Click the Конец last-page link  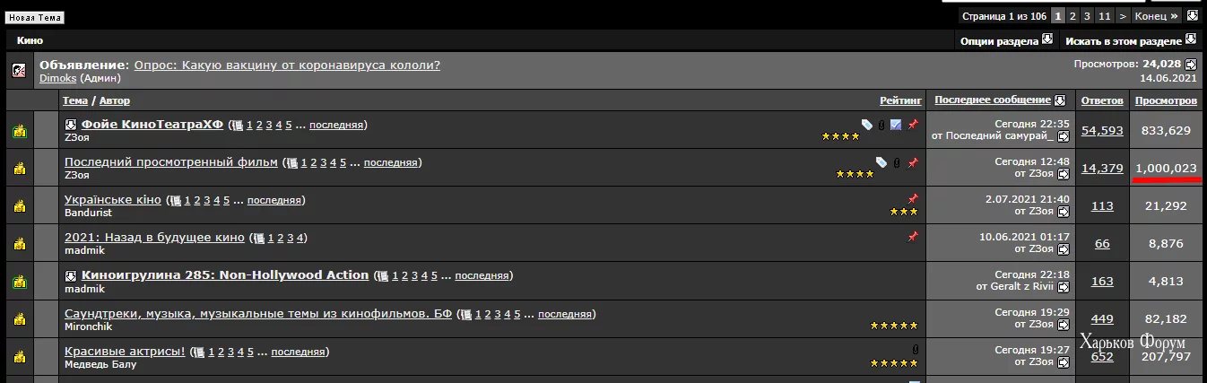click(1157, 16)
